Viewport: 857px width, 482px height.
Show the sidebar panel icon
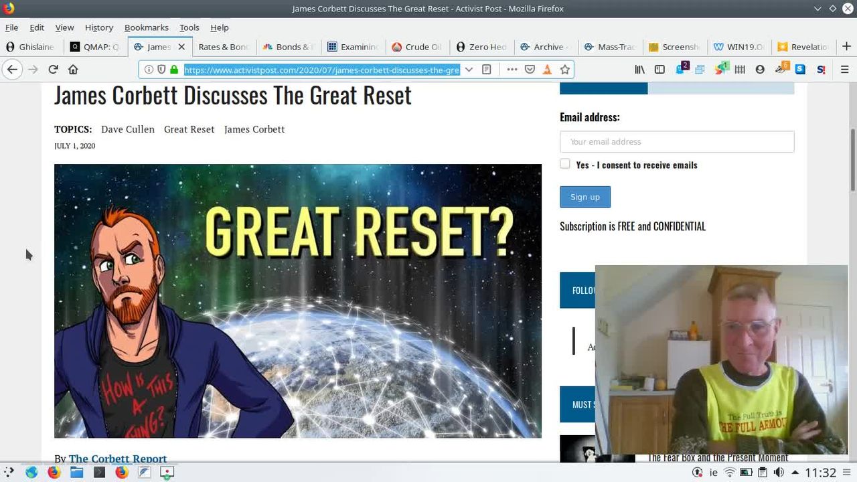659,69
